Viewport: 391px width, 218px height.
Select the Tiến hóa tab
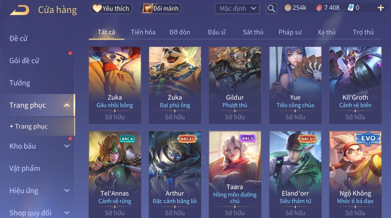(x=143, y=32)
